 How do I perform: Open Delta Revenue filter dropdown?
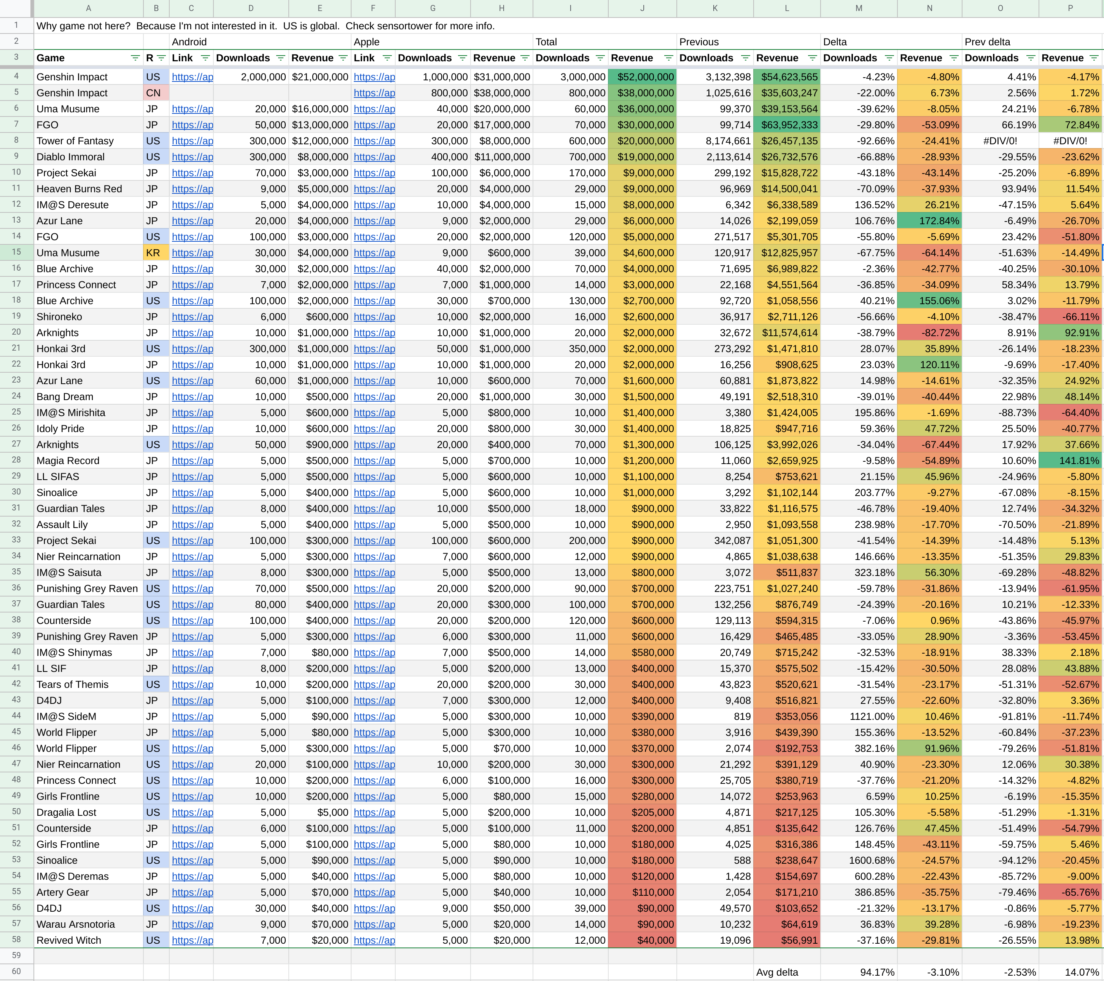coord(954,58)
